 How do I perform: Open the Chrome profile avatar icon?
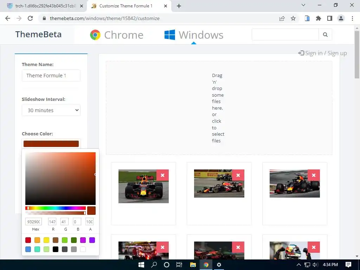341,18
